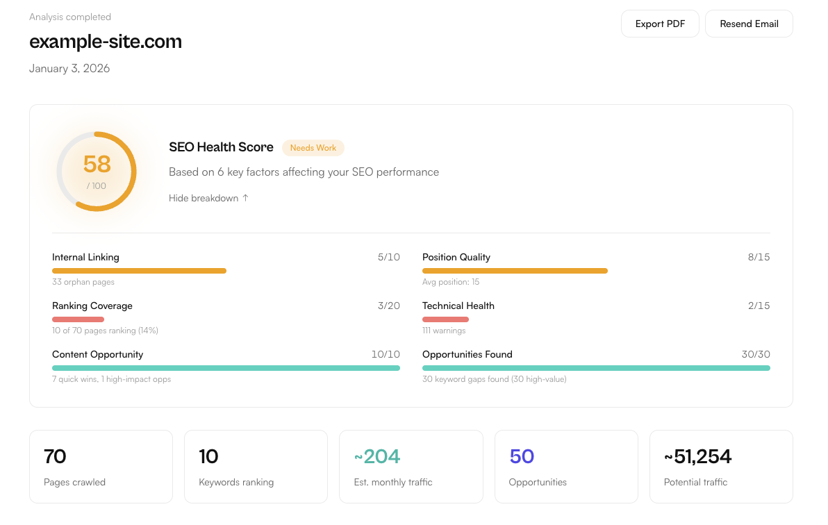Select the Ranking Coverage breakdown row
Viewport: 828px width, 525px height.
92,306
